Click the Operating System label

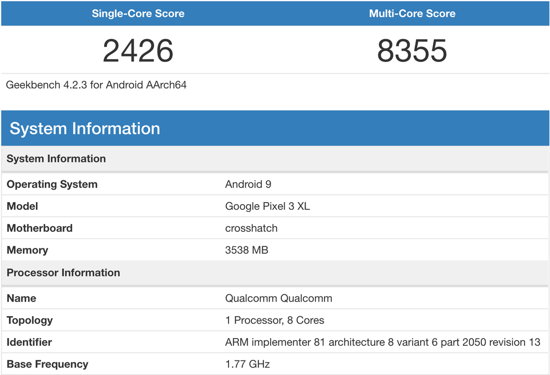[x=52, y=184]
